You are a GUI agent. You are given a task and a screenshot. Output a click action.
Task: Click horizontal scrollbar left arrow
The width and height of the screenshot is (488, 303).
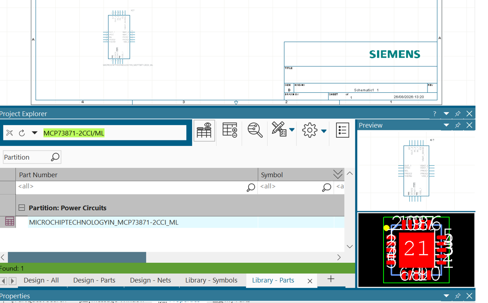click(3, 258)
